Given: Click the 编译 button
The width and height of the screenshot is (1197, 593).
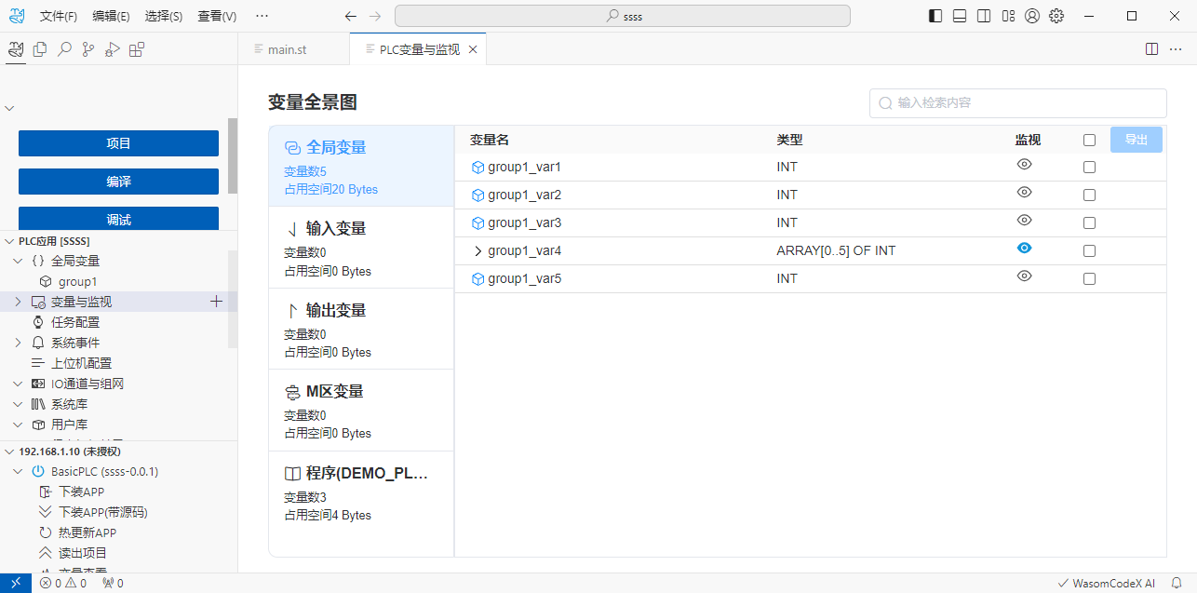Looking at the screenshot, I should (x=118, y=182).
